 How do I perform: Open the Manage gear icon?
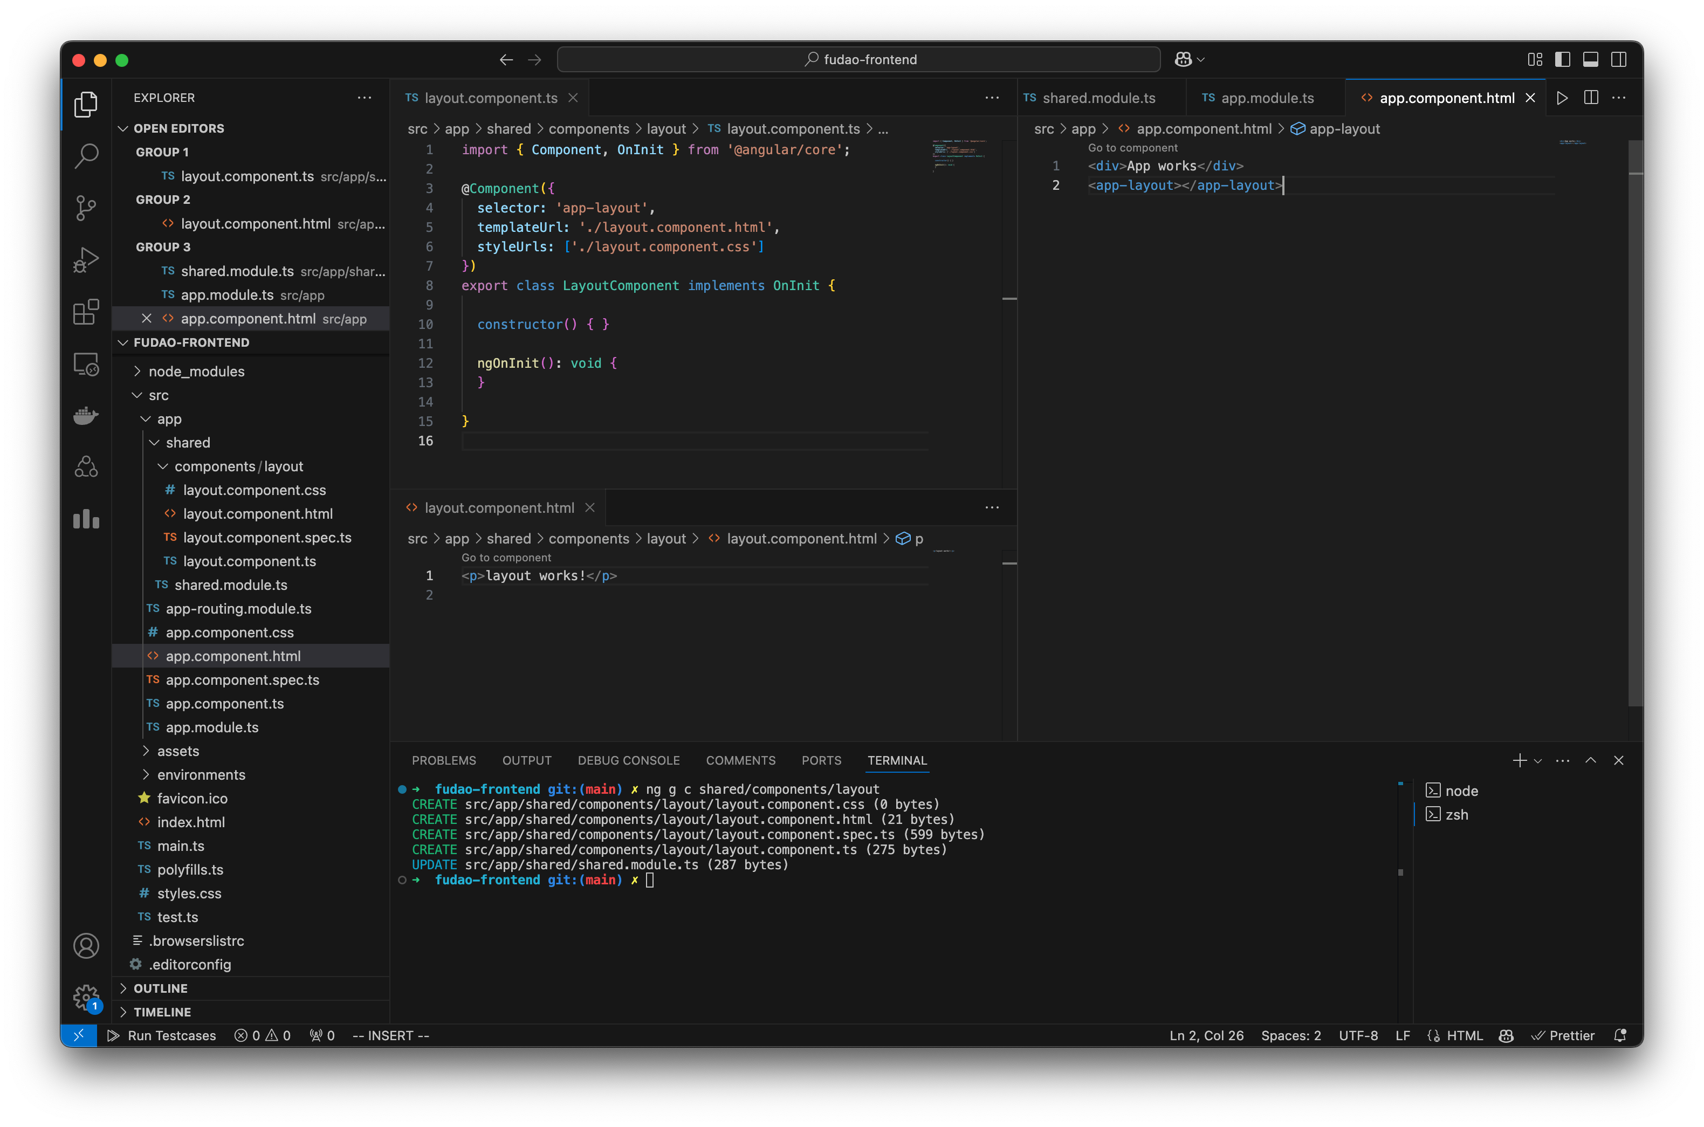point(86,997)
